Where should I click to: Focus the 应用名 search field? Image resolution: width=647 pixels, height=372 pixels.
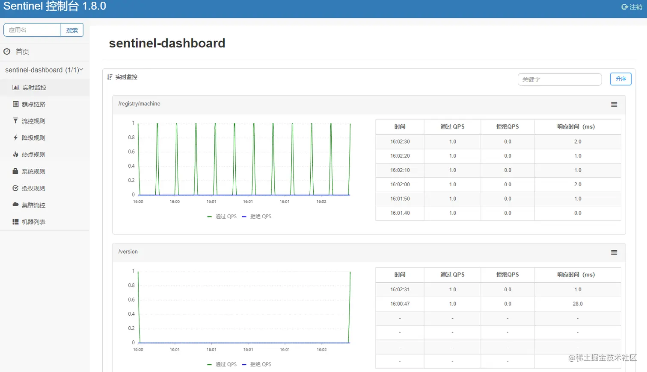[x=32, y=30]
